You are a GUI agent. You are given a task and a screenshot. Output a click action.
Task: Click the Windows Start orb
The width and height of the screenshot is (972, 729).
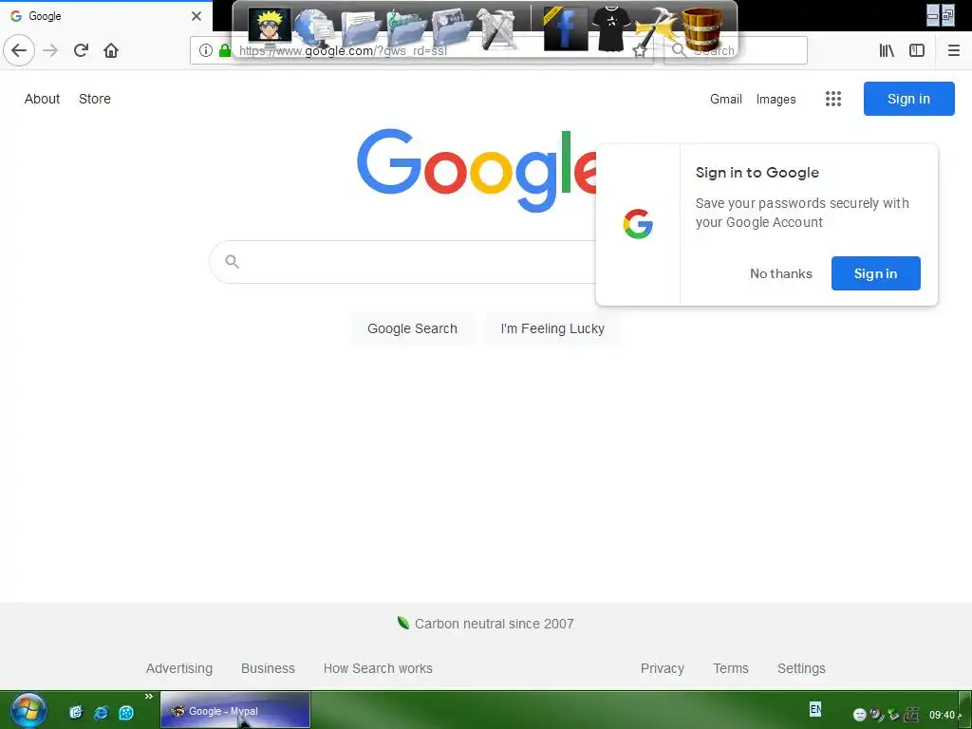point(28,711)
